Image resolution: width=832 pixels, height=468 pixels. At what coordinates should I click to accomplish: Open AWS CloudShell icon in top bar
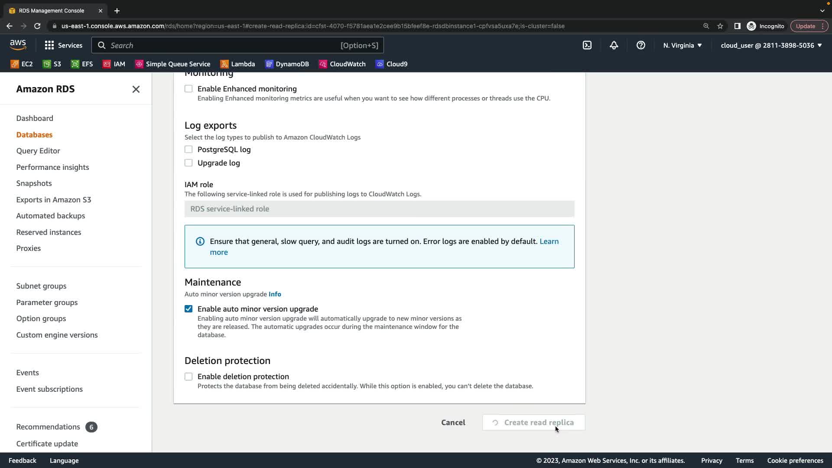coord(587,45)
